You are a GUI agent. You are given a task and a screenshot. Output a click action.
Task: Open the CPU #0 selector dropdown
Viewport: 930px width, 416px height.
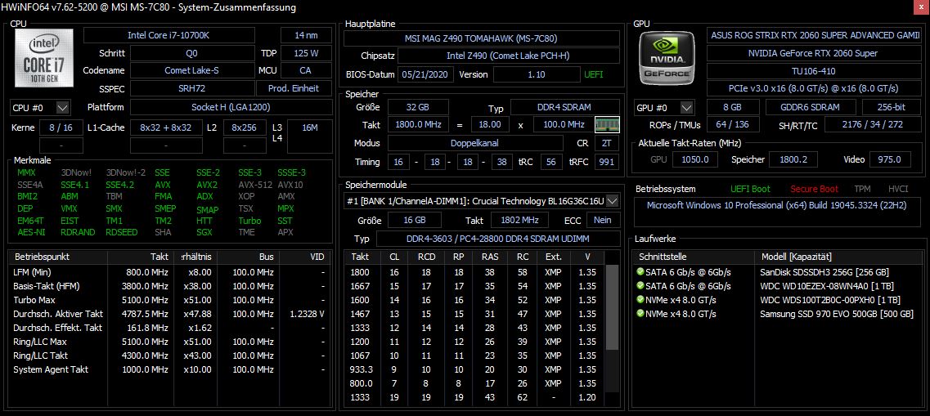pos(63,108)
